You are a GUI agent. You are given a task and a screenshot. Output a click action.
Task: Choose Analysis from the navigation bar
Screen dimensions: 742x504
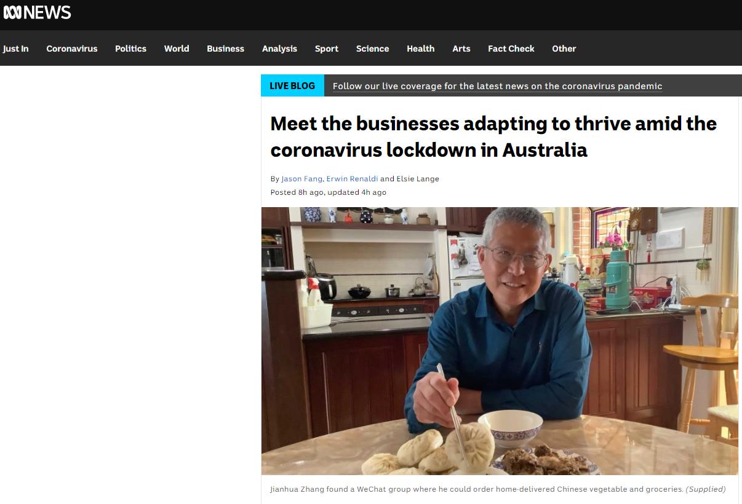(279, 49)
